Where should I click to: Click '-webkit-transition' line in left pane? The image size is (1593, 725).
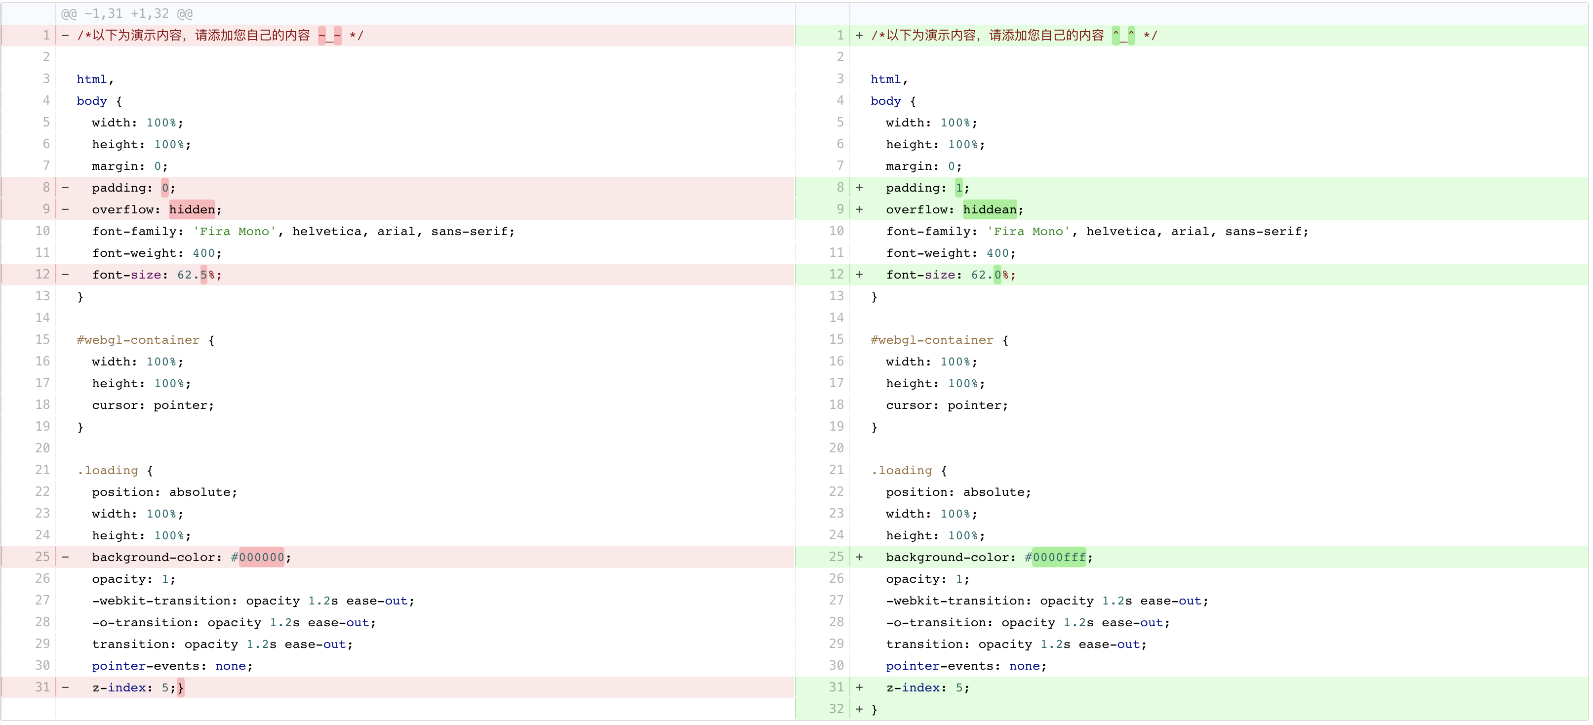click(253, 601)
